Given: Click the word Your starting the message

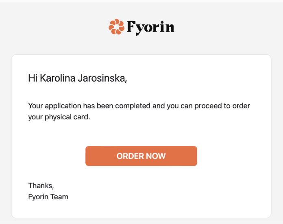Looking at the screenshot, I should [35, 106].
